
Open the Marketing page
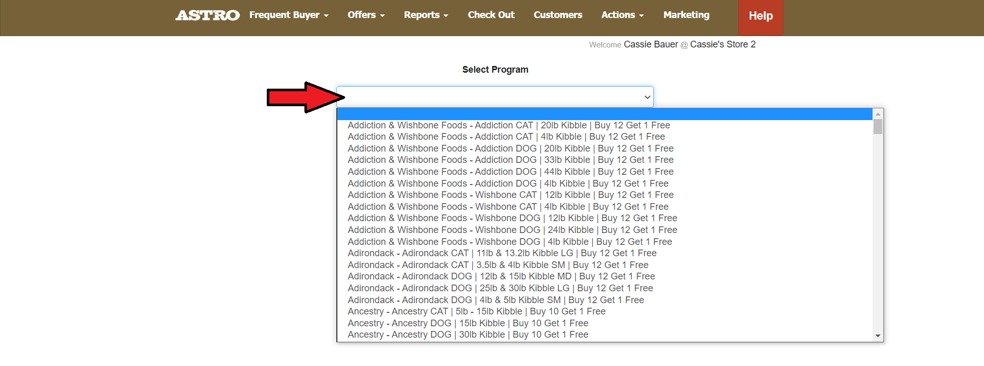click(x=686, y=15)
